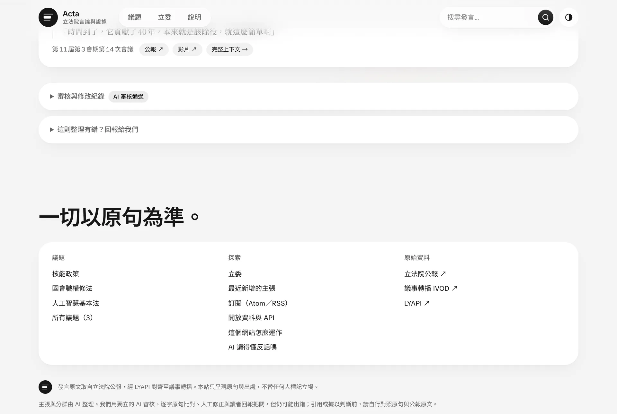Click the Acta logo icon in header

click(x=48, y=17)
